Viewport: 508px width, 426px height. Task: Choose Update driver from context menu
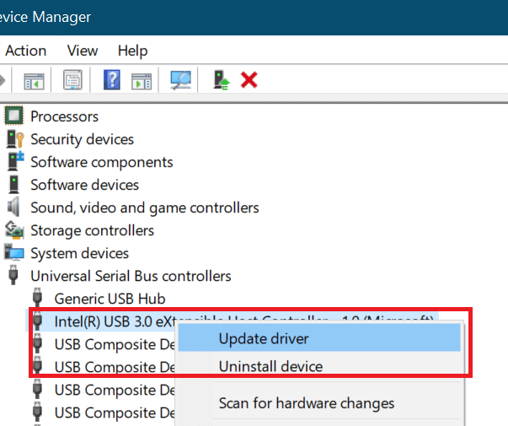coord(319,338)
